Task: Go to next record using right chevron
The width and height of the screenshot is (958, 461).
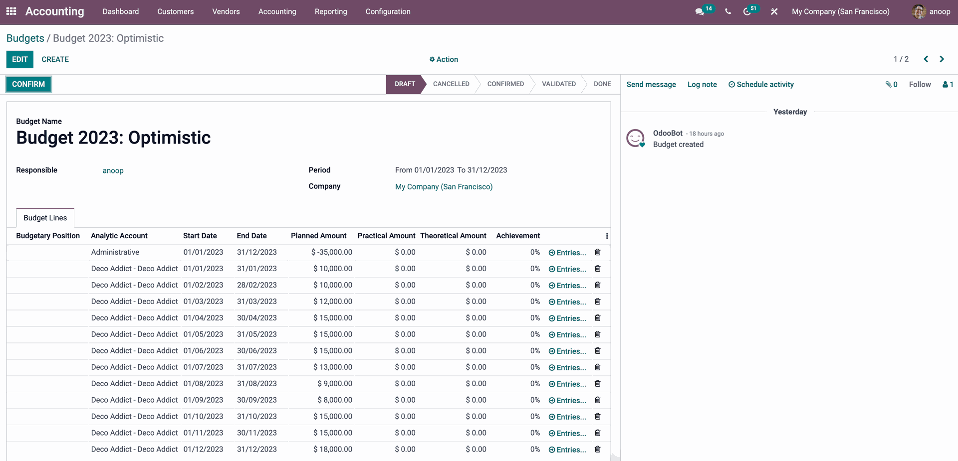Action: coord(942,59)
